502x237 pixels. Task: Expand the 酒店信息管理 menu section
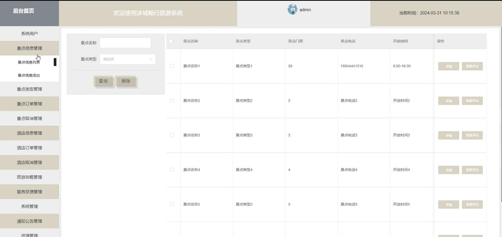30,133
